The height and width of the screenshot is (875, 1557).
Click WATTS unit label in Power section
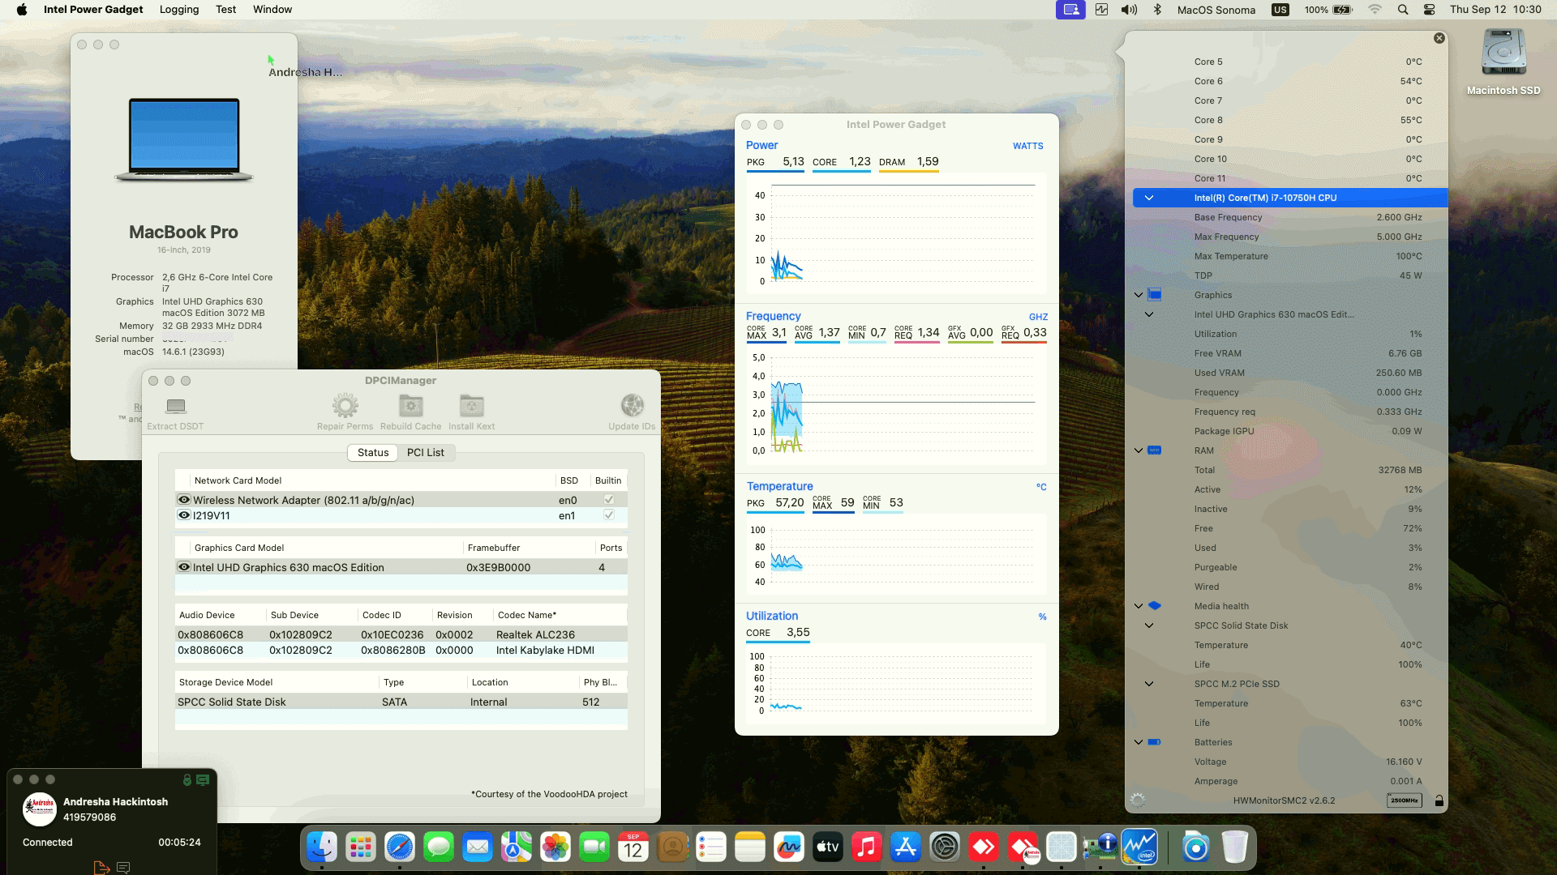pos(1028,146)
